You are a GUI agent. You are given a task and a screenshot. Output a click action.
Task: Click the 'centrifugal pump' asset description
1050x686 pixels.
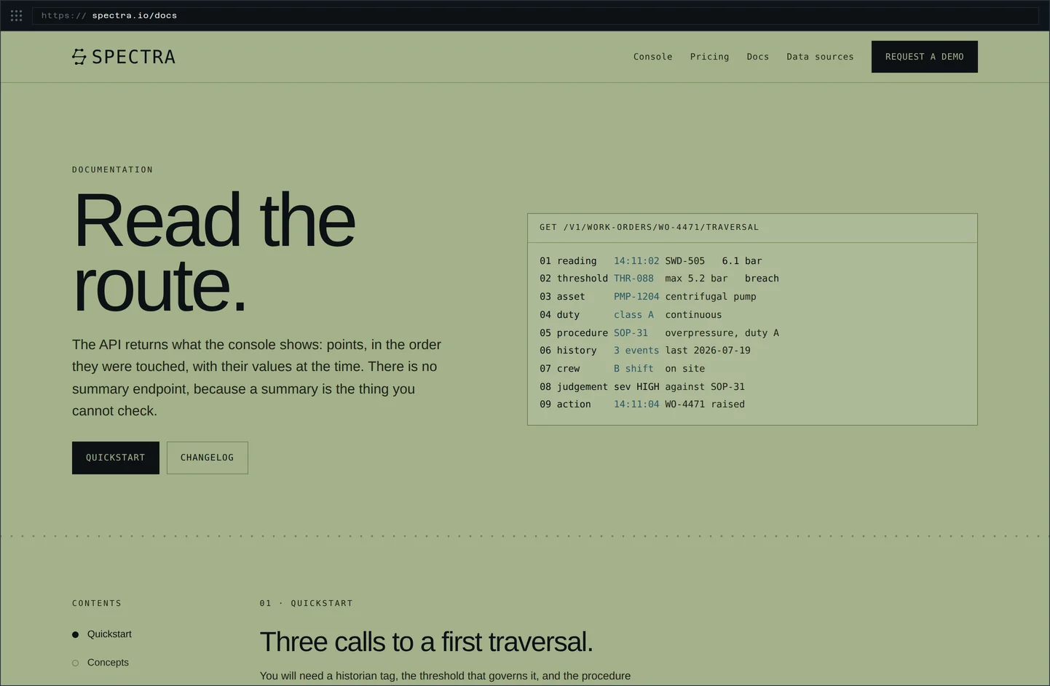tap(711, 297)
